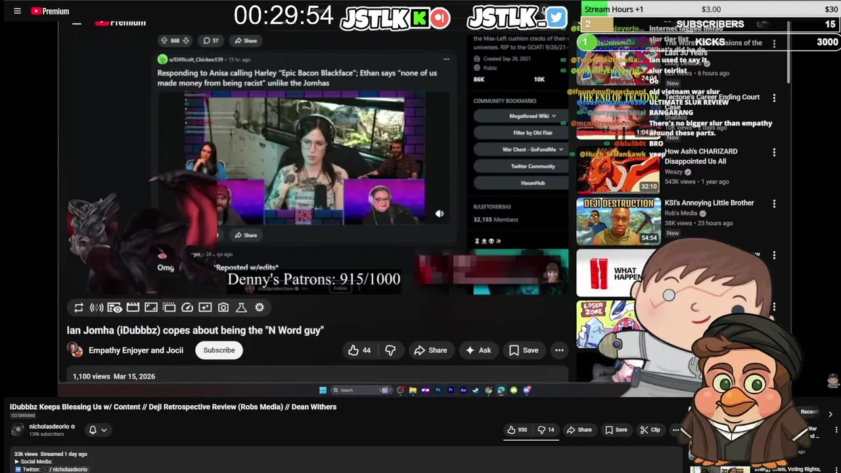Open the DEJI DESTRUCTION video thumbnail
This screenshot has width=841, height=473.
618,221
